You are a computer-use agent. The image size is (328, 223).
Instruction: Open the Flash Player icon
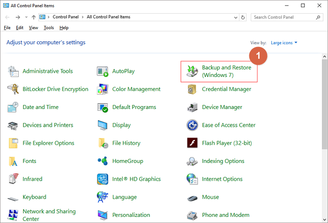193,143
